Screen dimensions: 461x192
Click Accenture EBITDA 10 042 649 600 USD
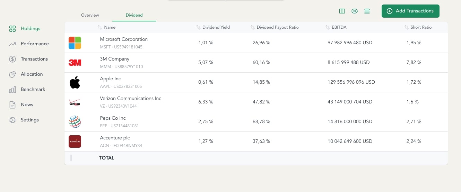point(350,141)
